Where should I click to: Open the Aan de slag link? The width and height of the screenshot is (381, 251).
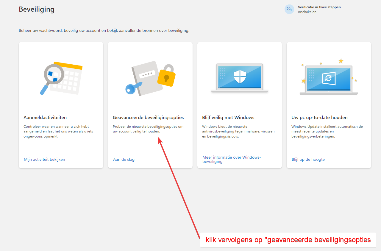pos(124,159)
